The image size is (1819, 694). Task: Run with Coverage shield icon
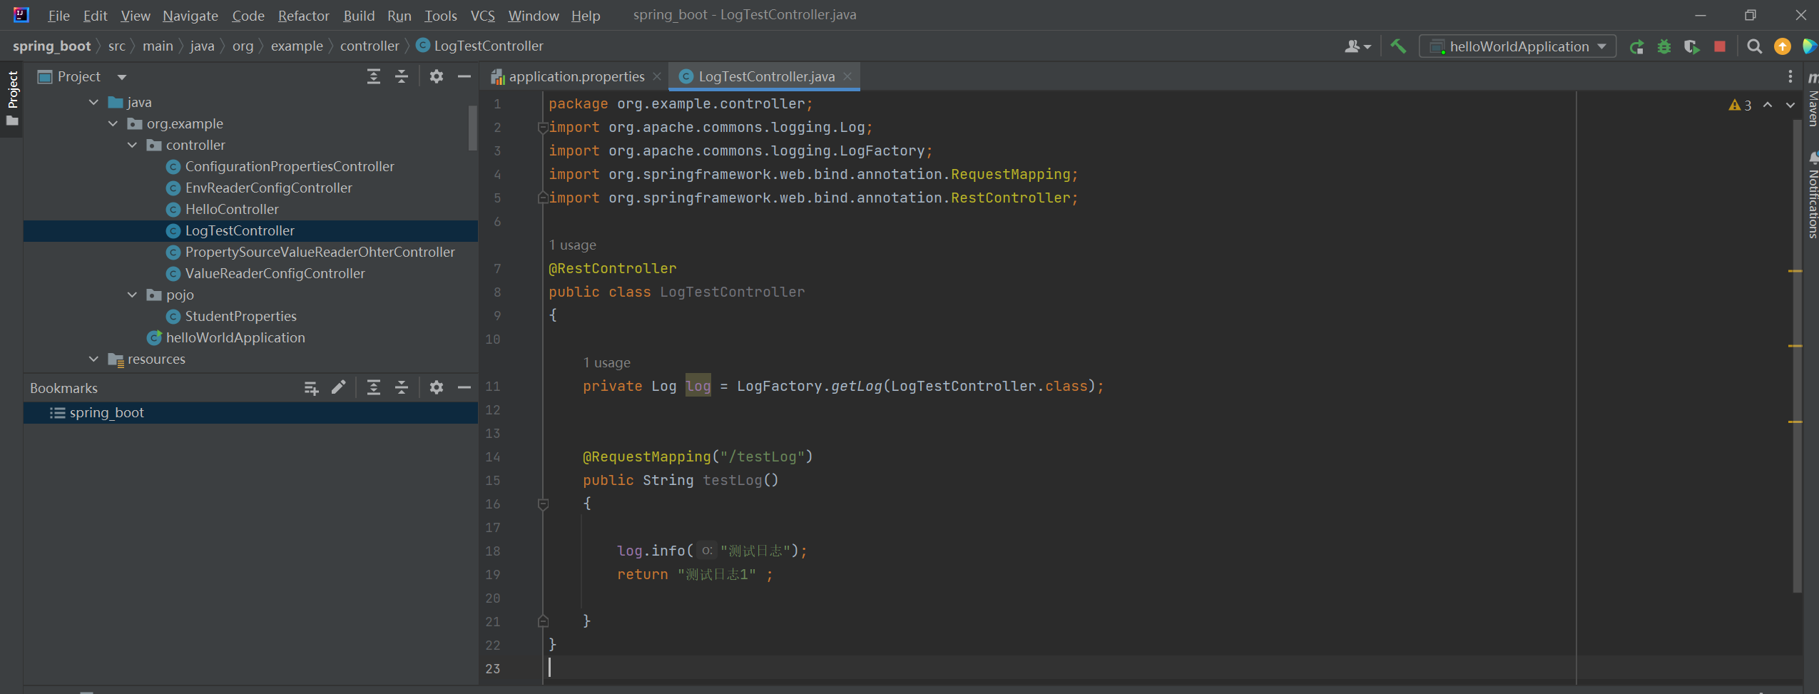click(x=1691, y=47)
